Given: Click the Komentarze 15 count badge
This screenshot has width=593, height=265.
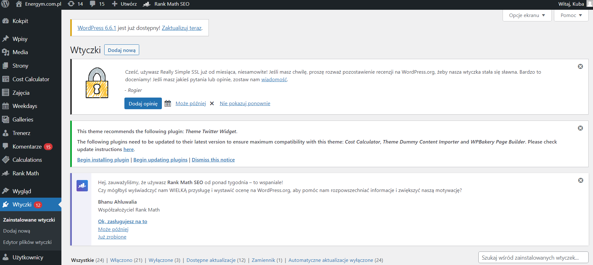Looking at the screenshot, I should coord(48,147).
